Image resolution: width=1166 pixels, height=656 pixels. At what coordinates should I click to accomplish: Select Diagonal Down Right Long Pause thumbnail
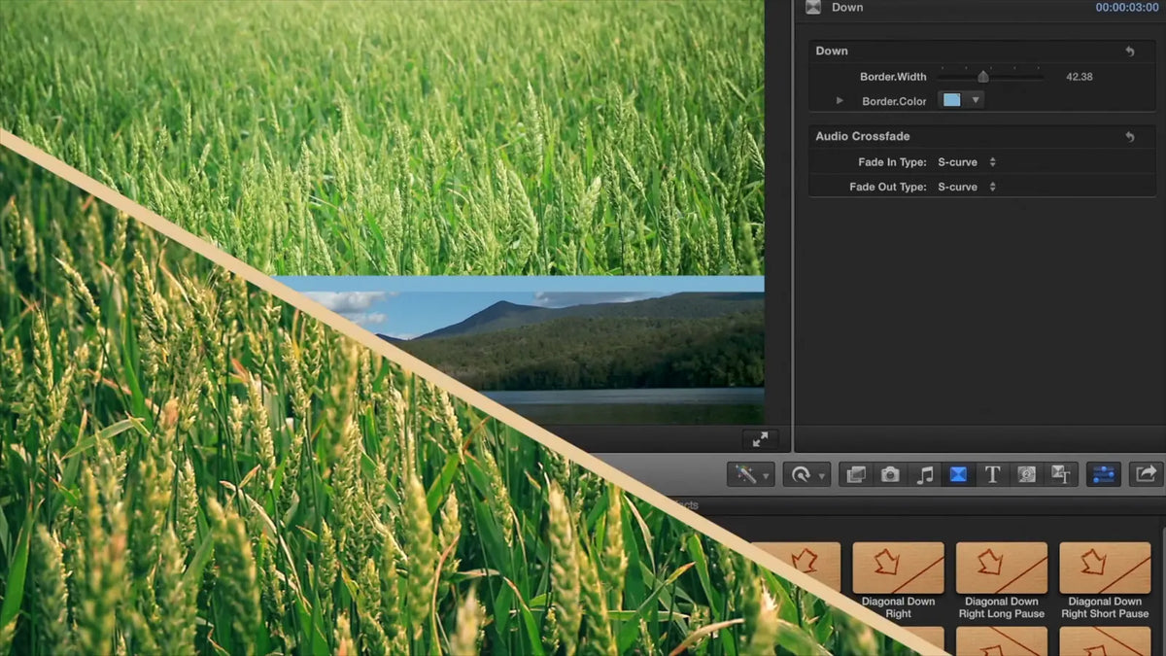1002,568
